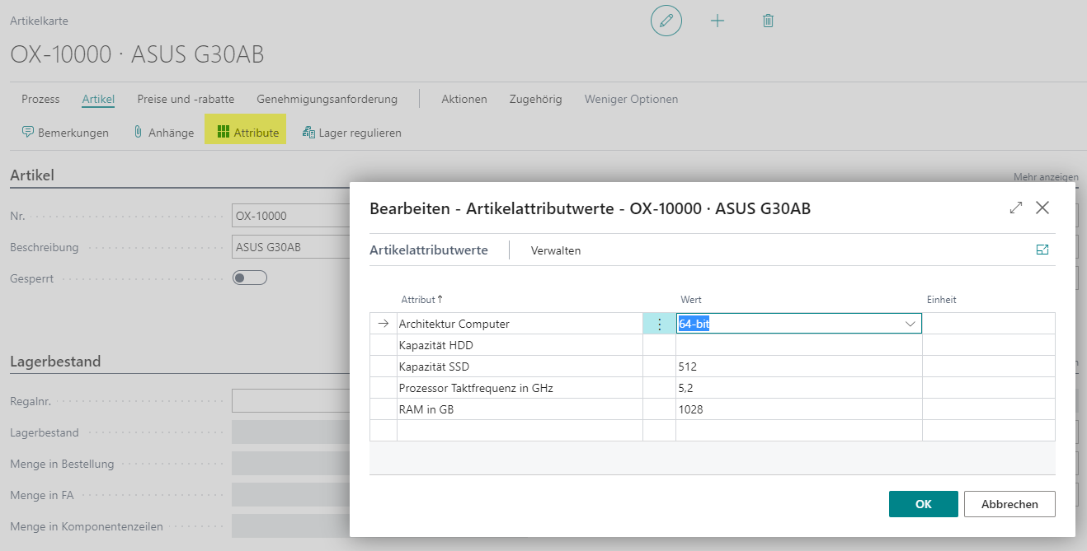Select Prozessor Taktfrequenz in GHz cell

tap(520, 388)
